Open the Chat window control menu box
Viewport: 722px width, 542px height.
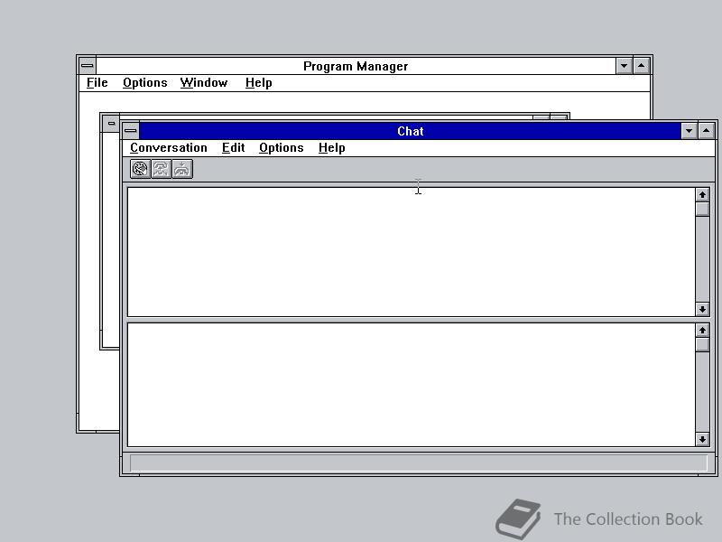(131, 131)
